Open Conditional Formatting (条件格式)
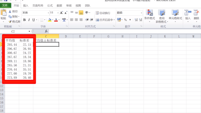This screenshot has height=113, width=201. point(149,16)
